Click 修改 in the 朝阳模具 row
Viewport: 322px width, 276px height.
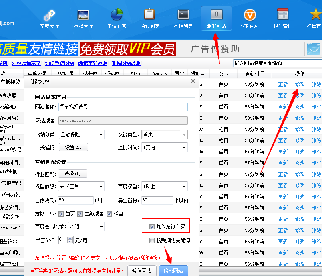tap(300, 163)
